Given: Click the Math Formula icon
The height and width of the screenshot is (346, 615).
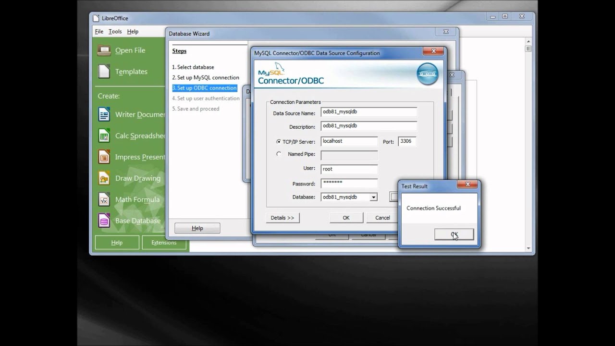Looking at the screenshot, I should click(x=104, y=199).
